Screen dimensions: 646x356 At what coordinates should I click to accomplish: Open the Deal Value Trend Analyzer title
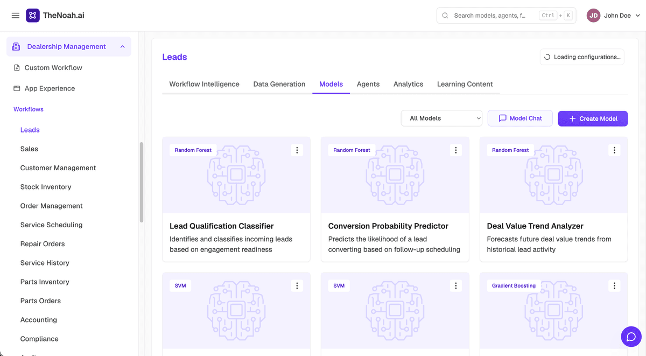coord(535,226)
